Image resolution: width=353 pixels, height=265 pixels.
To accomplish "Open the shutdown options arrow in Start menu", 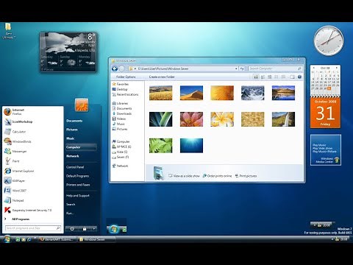I will (93, 229).
